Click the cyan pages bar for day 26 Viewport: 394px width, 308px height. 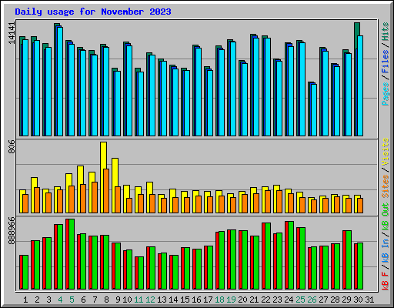(314, 110)
